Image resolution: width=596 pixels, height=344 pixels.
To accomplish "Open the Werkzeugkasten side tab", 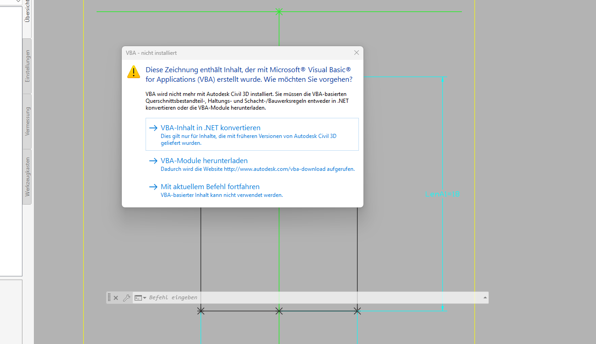I will click(x=27, y=177).
